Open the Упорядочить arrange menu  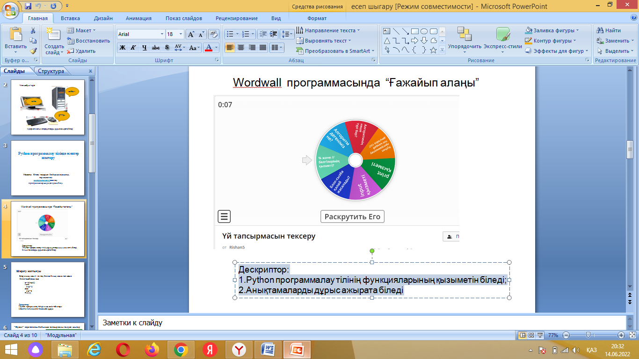pyautogui.click(x=465, y=41)
